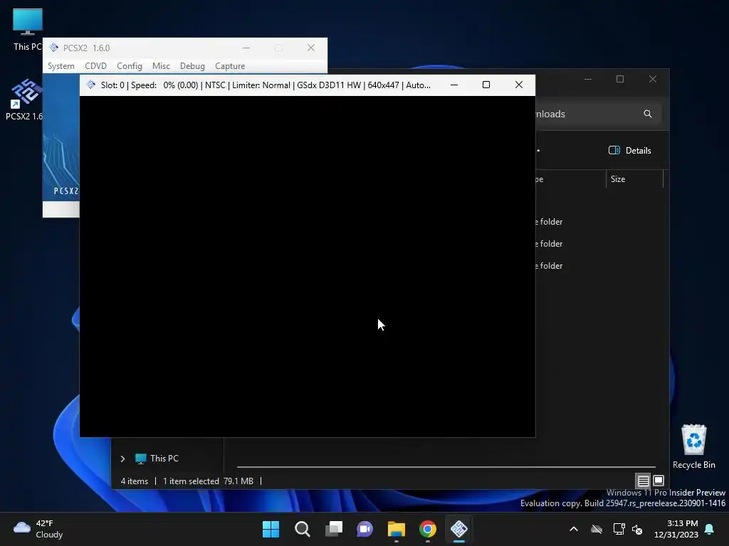The image size is (729, 546).
Task: Close the game render window
Action: point(519,85)
